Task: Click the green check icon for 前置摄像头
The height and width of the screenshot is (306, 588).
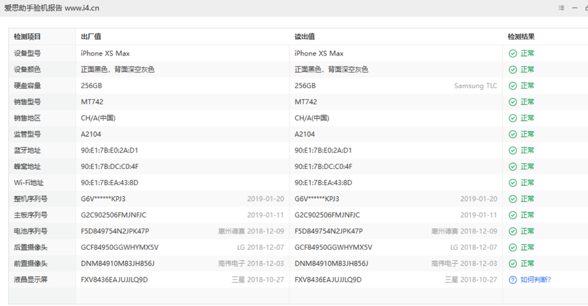Action: (513, 264)
